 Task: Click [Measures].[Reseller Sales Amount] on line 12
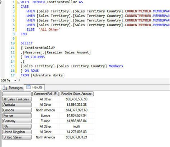57,52
